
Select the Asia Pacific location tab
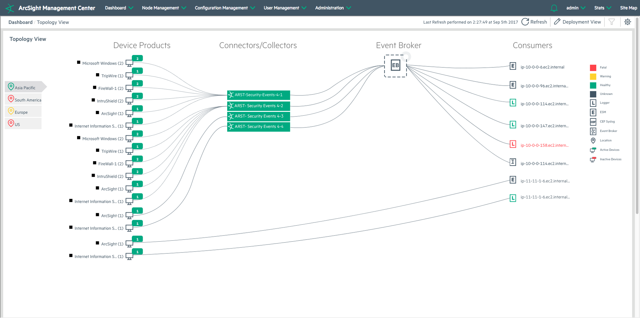pyautogui.click(x=25, y=87)
